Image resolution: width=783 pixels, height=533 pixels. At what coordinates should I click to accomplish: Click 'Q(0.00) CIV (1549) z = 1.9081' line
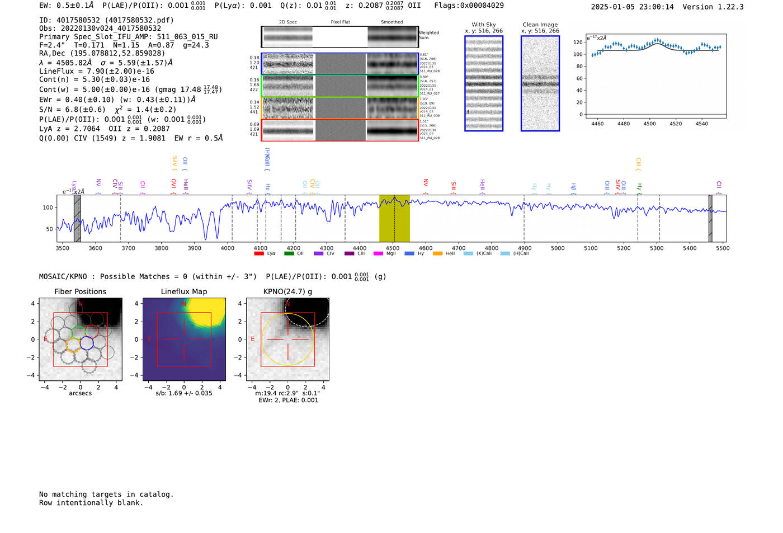point(102,138)
